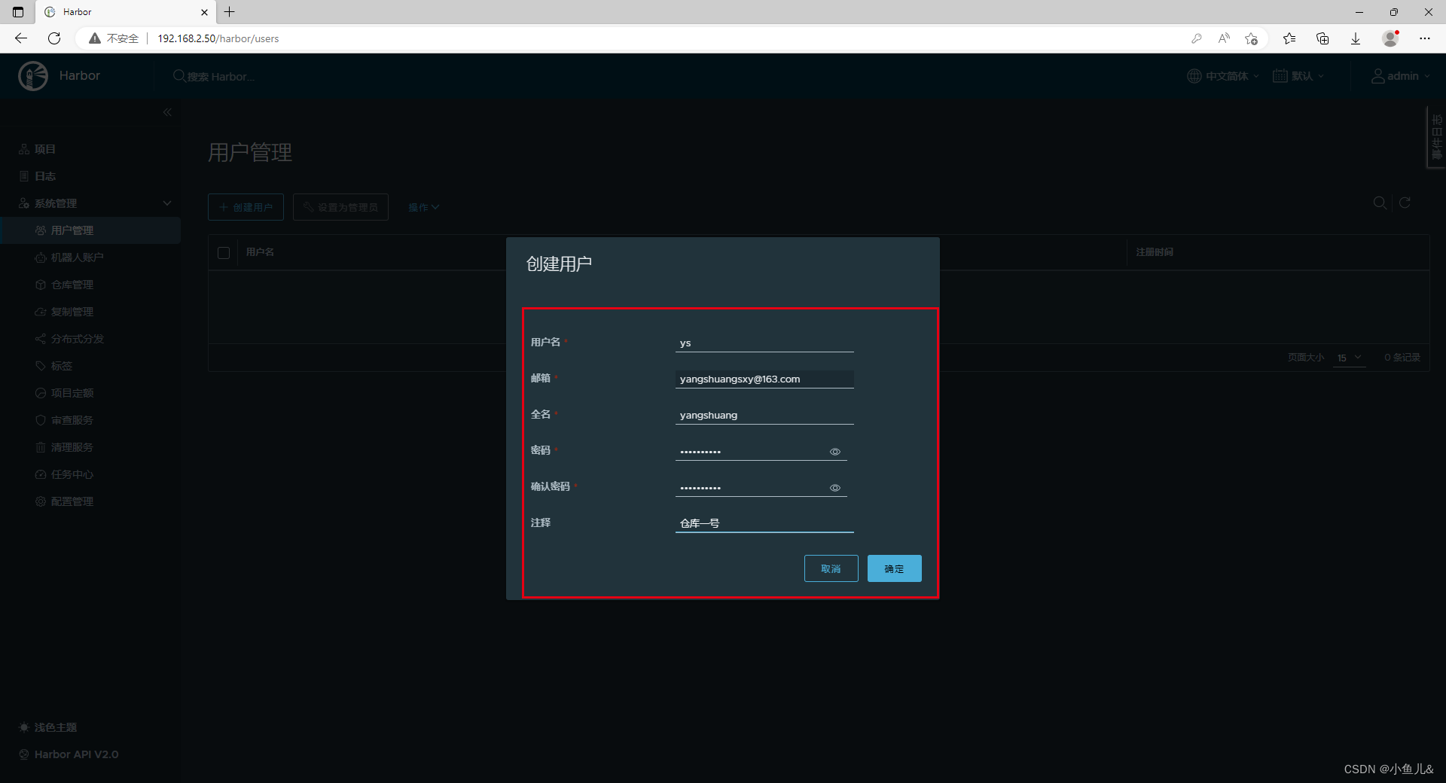Viewport: 1446px width, 783px height.
Task: Open the favorites list icon
Action: tap(1289, 38)
